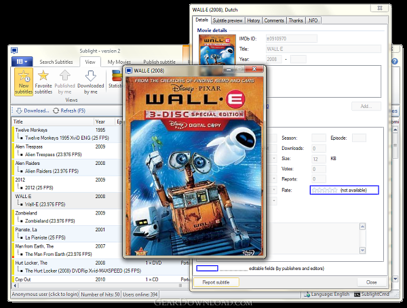Click the comment box scroll up arrow
407x308 pixels.
pos(363,227)
